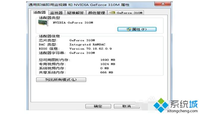Click the 666 MB value
Image resolution: width=199 pixels, height=114 pixels.
(x=107, y=72)
